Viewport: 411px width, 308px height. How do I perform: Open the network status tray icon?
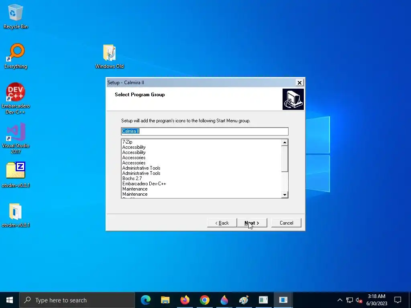(x=350, y=300)
